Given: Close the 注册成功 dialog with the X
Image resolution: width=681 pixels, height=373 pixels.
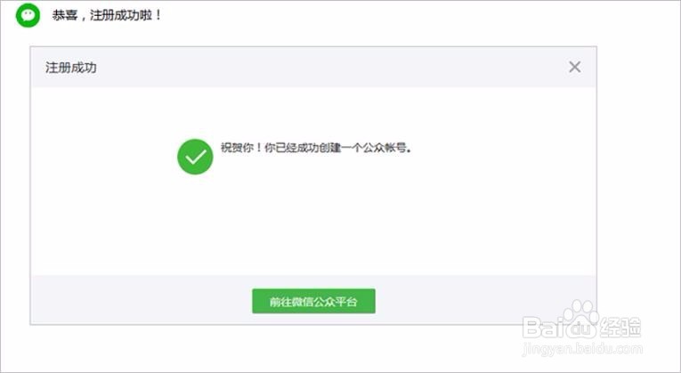Looking at the screenshot, I should coord(574,67).
